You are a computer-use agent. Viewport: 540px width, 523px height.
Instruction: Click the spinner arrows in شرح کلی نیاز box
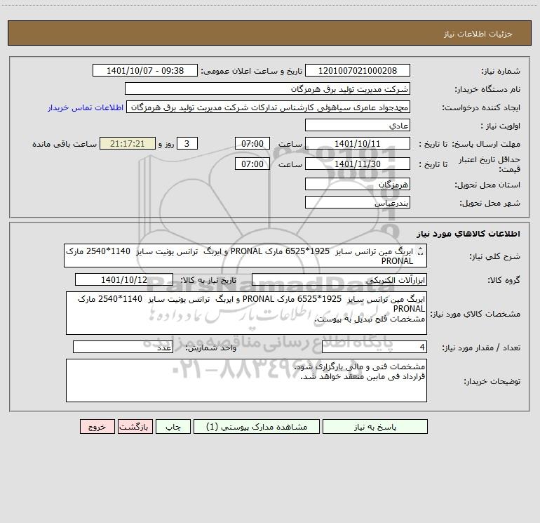coord(420,251)
